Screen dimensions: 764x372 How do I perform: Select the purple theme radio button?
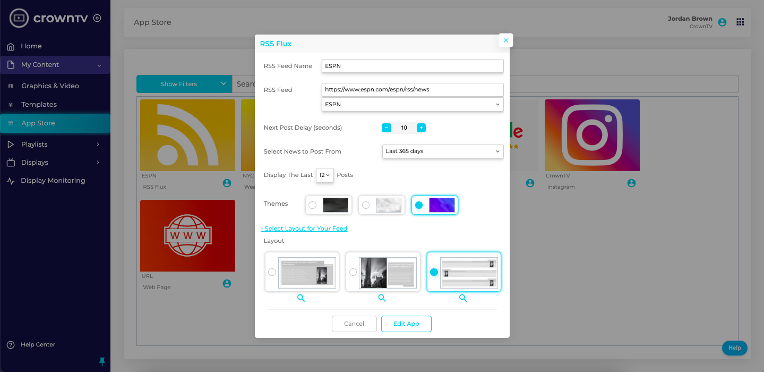pos(419,205)
